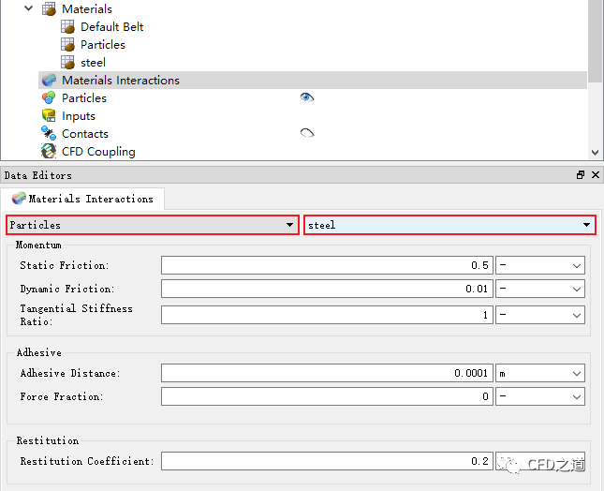Open the CFD Coupling icon
This screenshot has width=604, height=491.
(x=49, y=152)
